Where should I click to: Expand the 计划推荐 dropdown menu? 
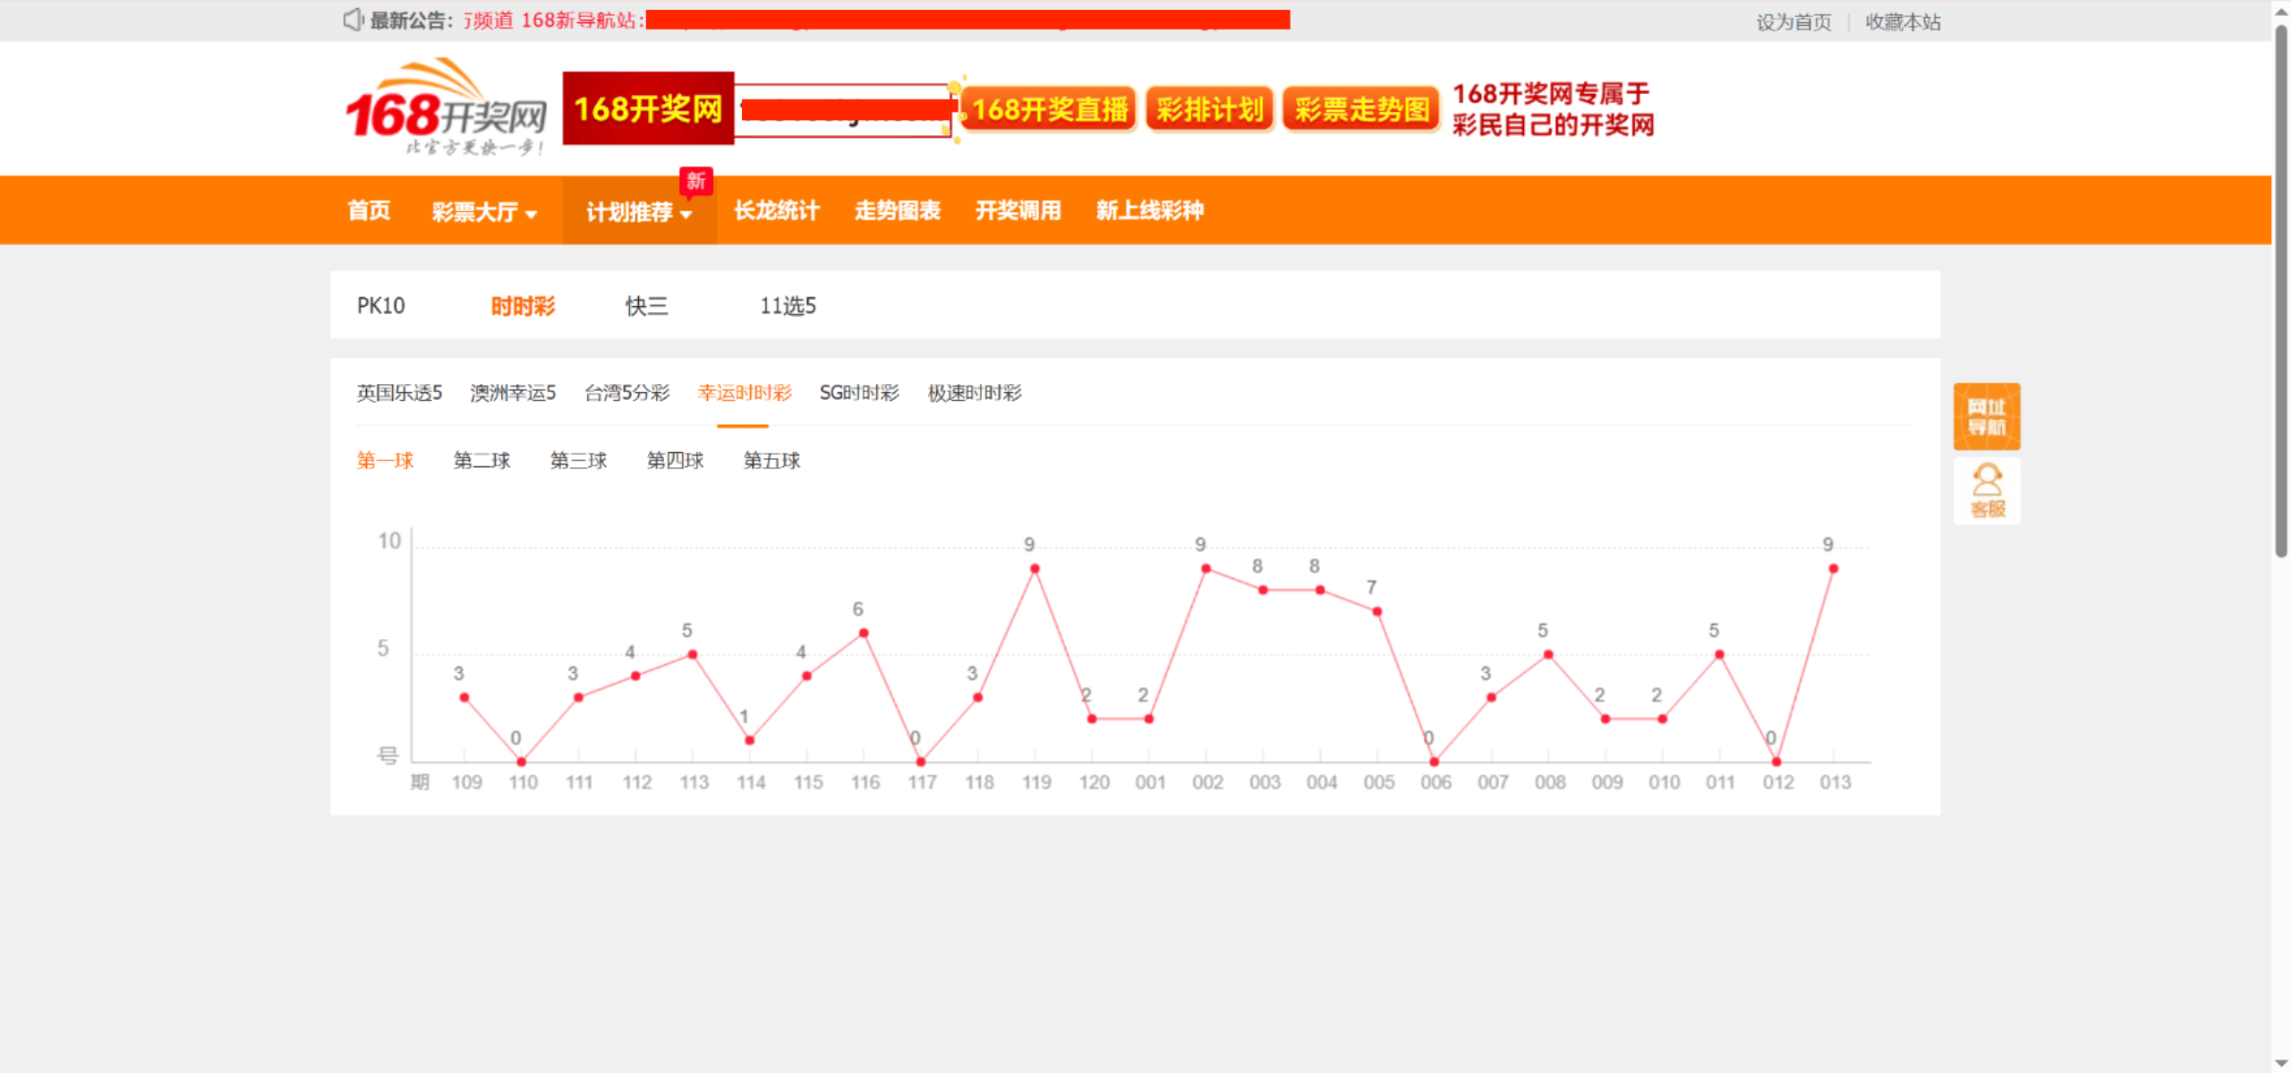pos(639,212)
